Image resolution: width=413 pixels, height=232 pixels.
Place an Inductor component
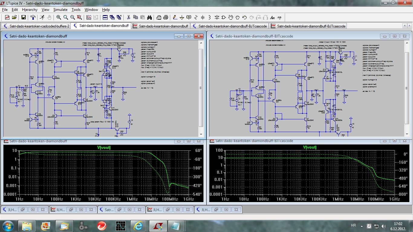[210, 17]
